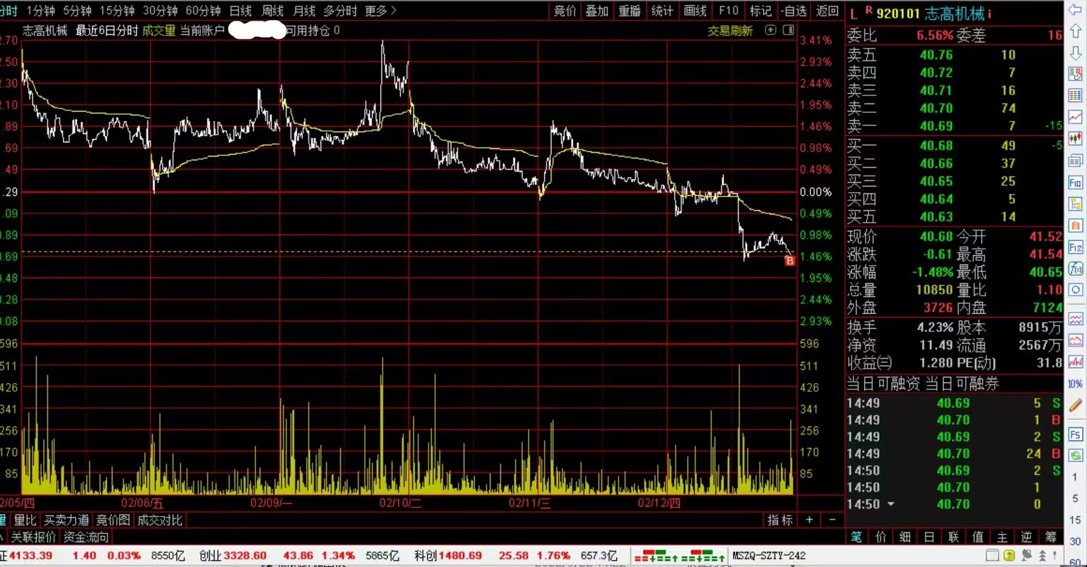Click the triple up-arrow status bar icon

[x=1042, y=555]
